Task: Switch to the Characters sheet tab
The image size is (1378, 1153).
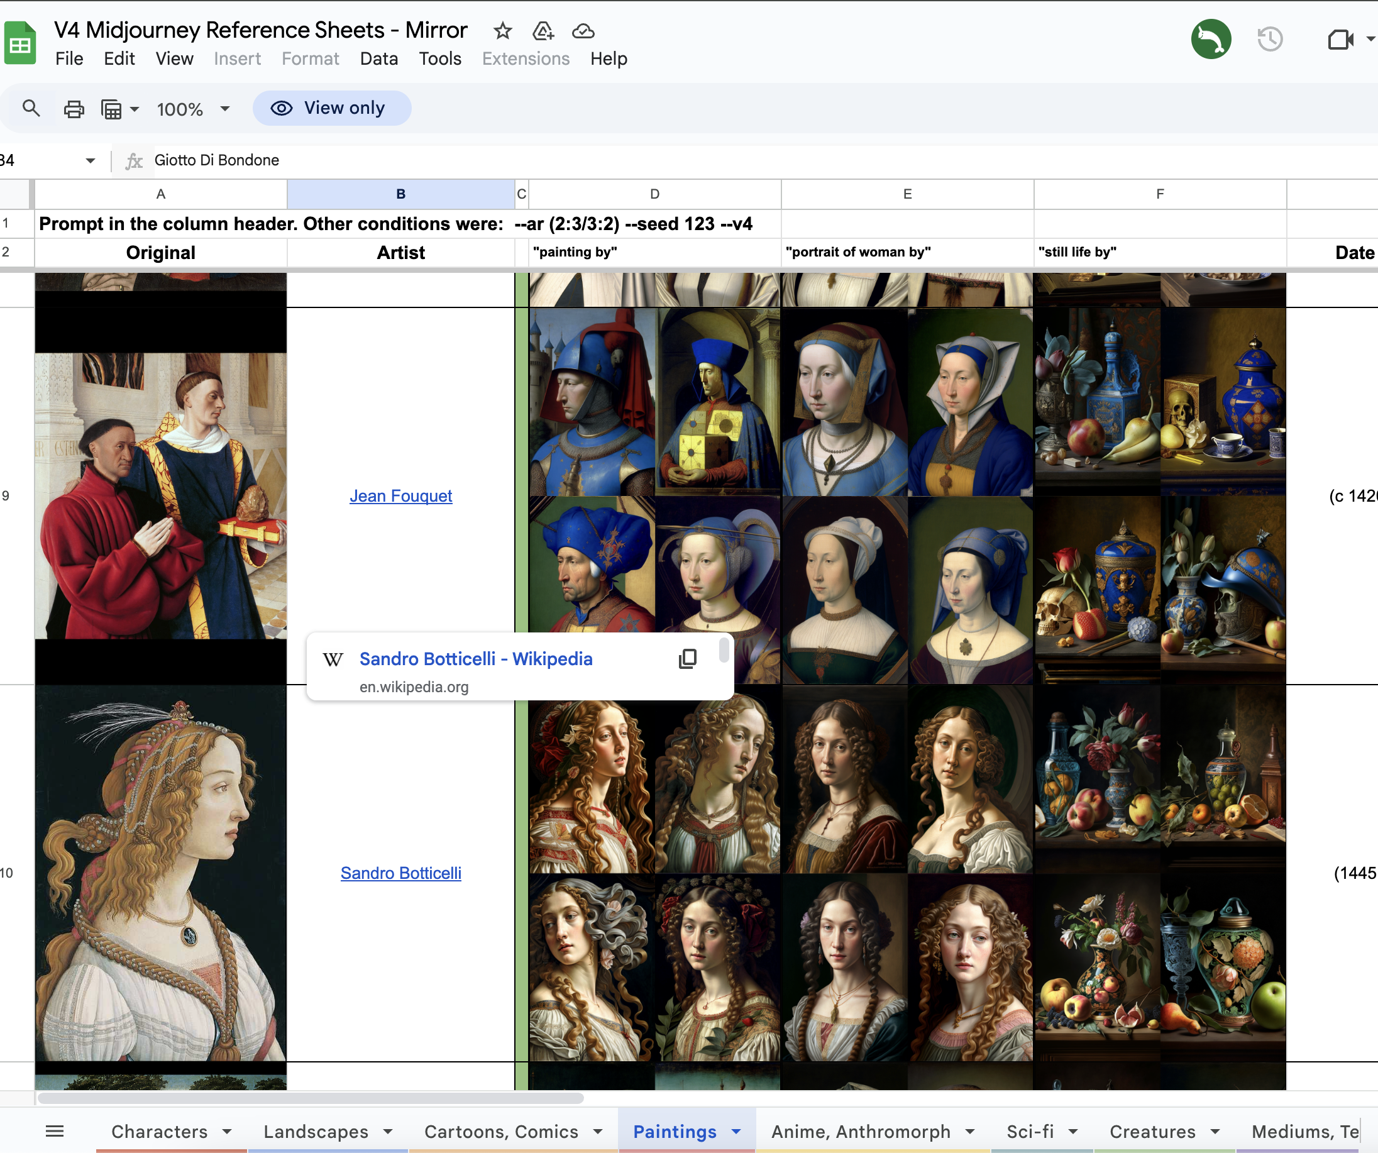Action: click(x=160, y=1132)
